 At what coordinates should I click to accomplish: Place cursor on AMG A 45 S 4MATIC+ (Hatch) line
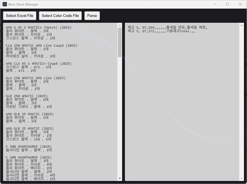(38, 27)
